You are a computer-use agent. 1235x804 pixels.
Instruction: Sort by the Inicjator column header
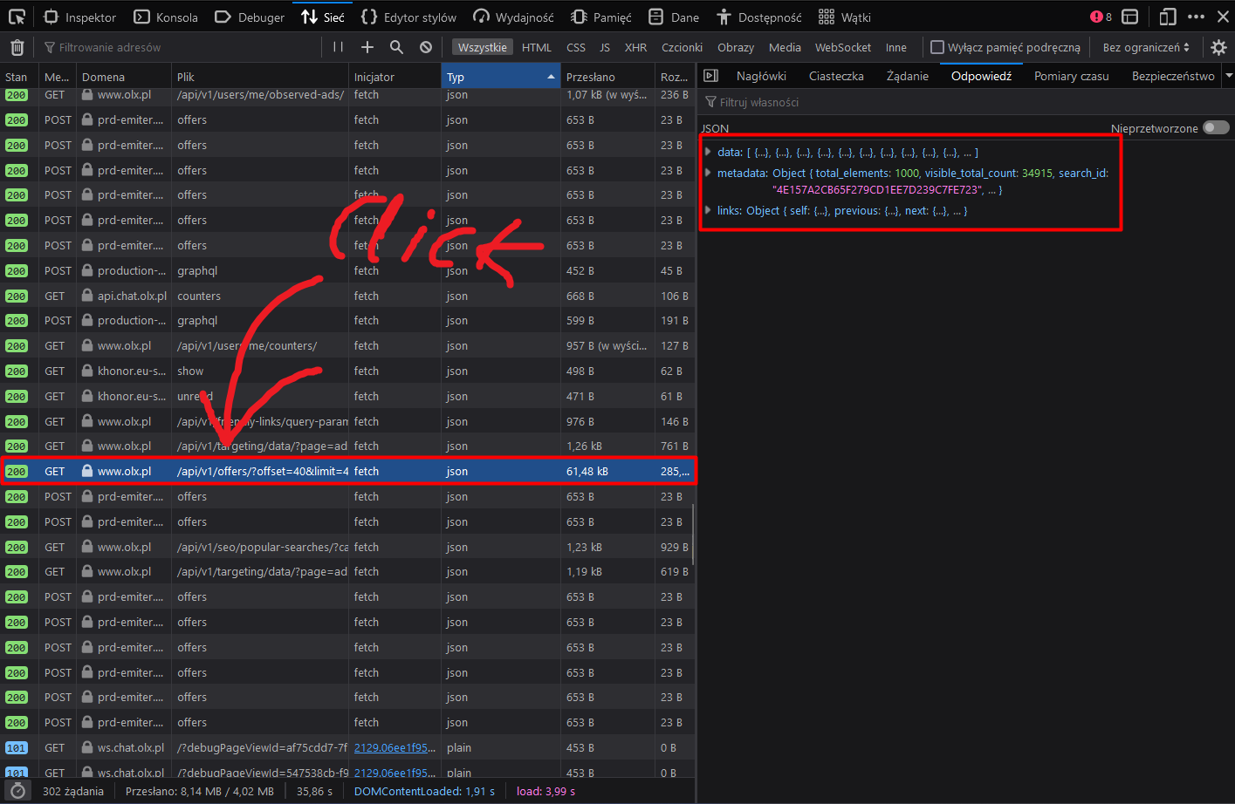click(x=395, y=77)
